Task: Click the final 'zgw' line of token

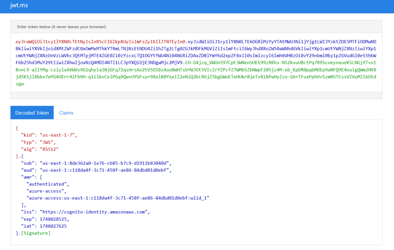Action: [x=20, y=84]
